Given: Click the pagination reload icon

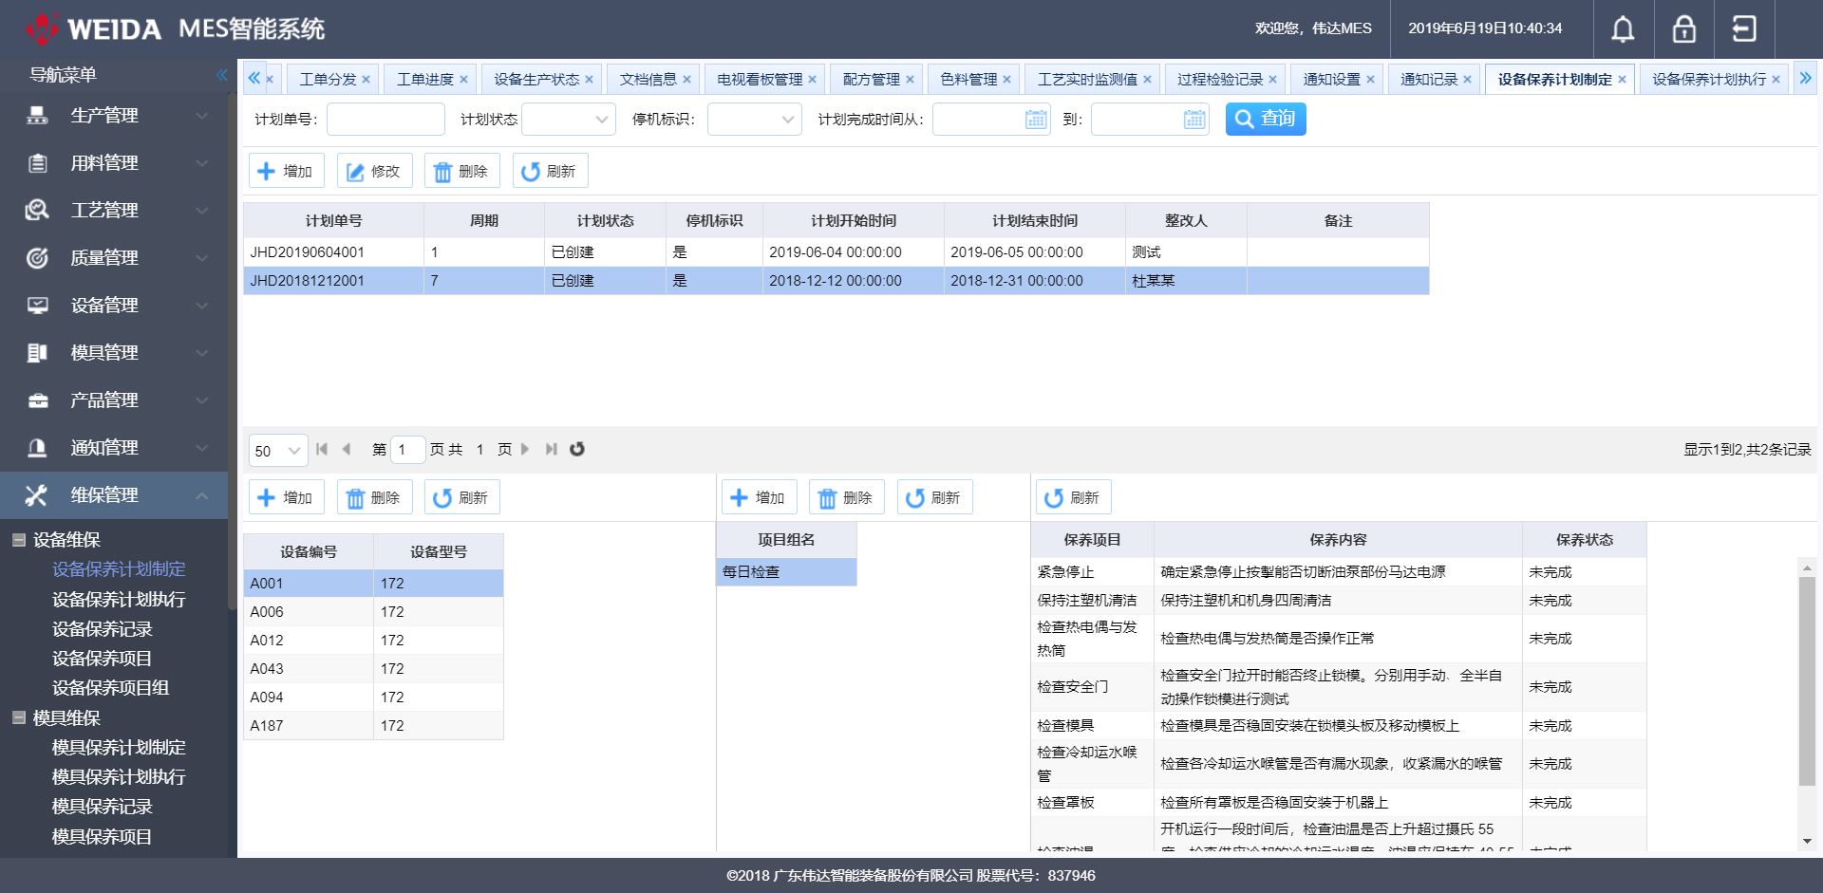Looking at the screenshot, I should (577, 449).
